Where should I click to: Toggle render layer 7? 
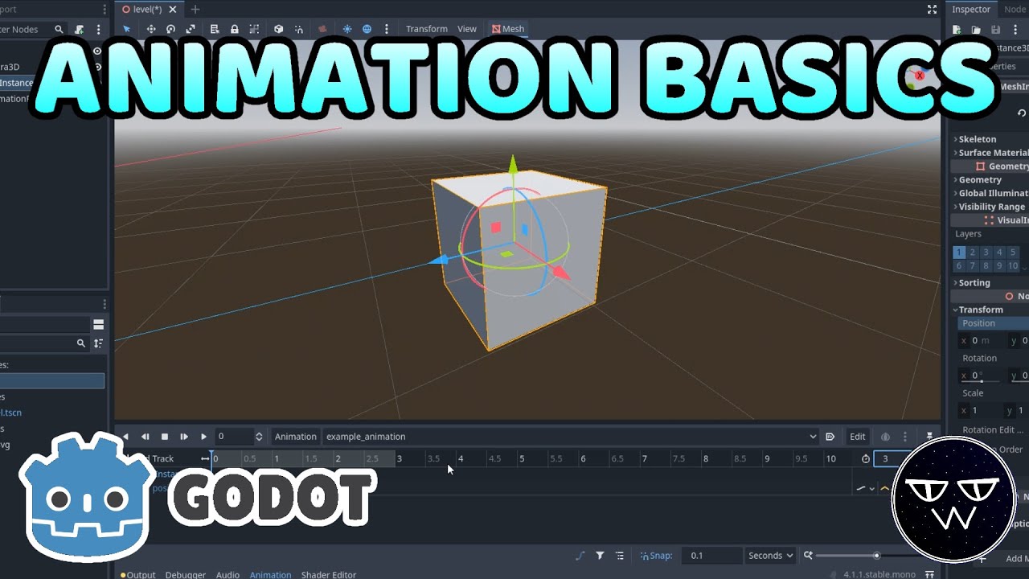tap(973, 266)
